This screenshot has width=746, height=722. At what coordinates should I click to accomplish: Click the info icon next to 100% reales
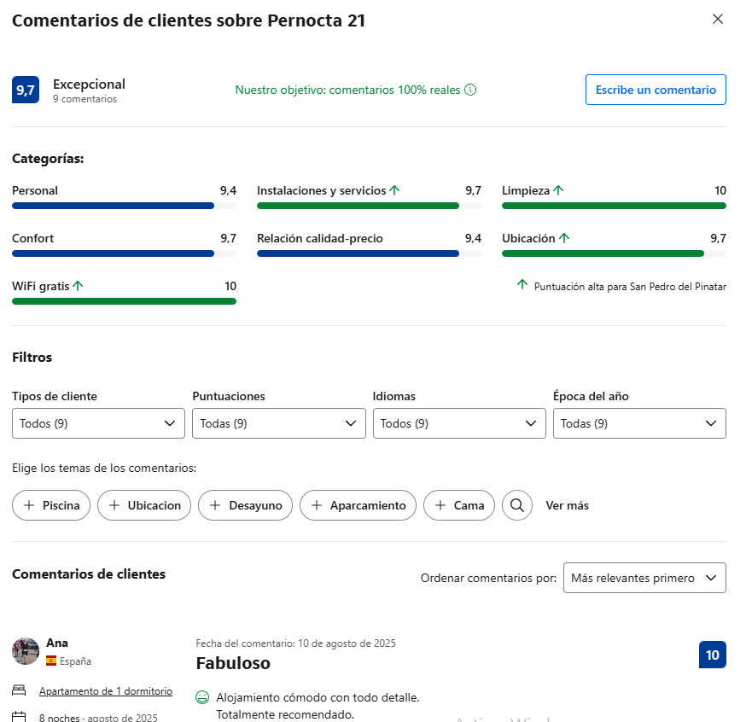(x=470, y=90)
